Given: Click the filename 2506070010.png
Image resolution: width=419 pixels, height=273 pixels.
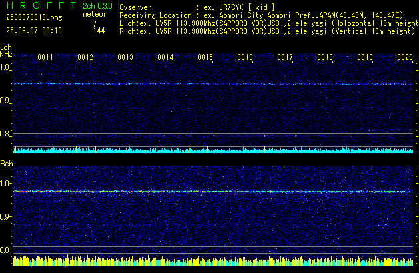Looking at the screenshot, I should (x=34, y=17).
